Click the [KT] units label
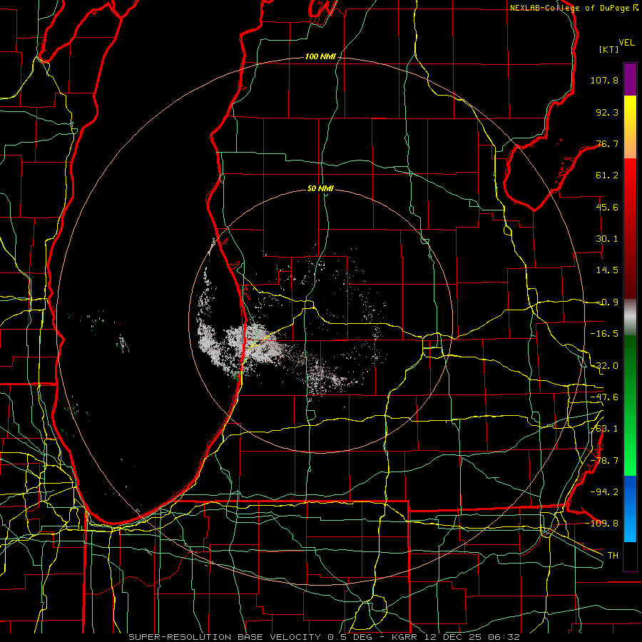Viewport: 642px width, 642px height. (x=609, y=49)
